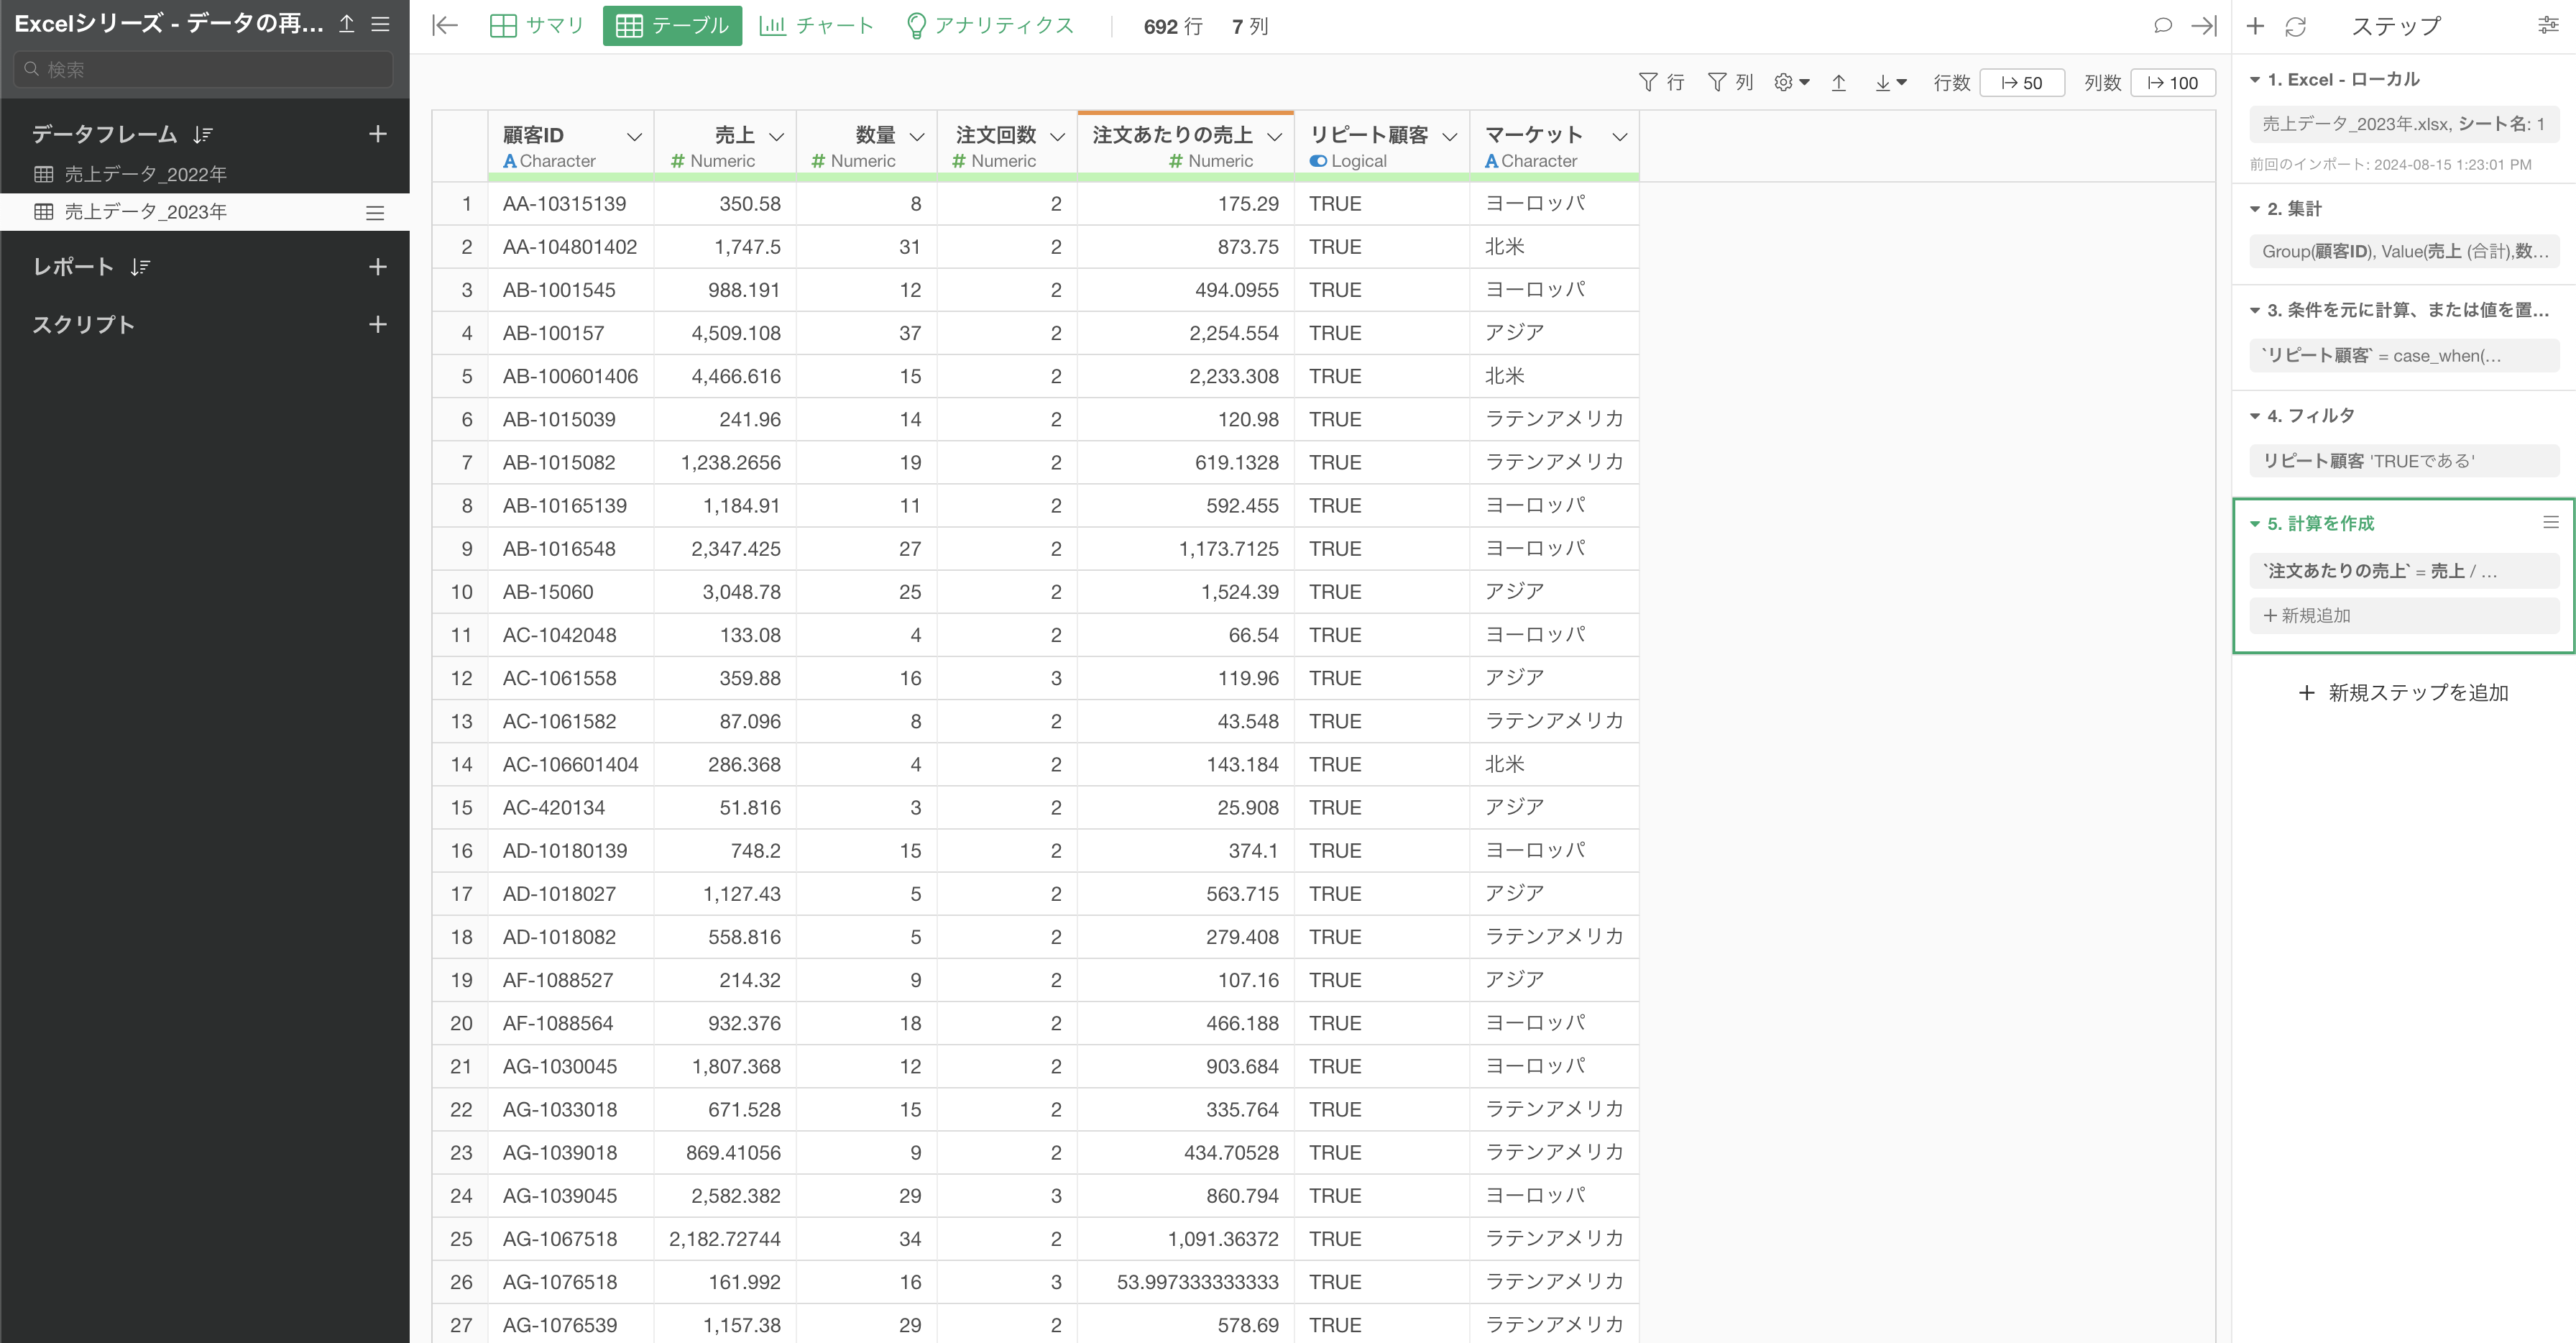Image resolution: width=2576 pixels, height=1343 pixels.
Task: Collapse the left sidebar with the arrow icon
Action: 444,26
